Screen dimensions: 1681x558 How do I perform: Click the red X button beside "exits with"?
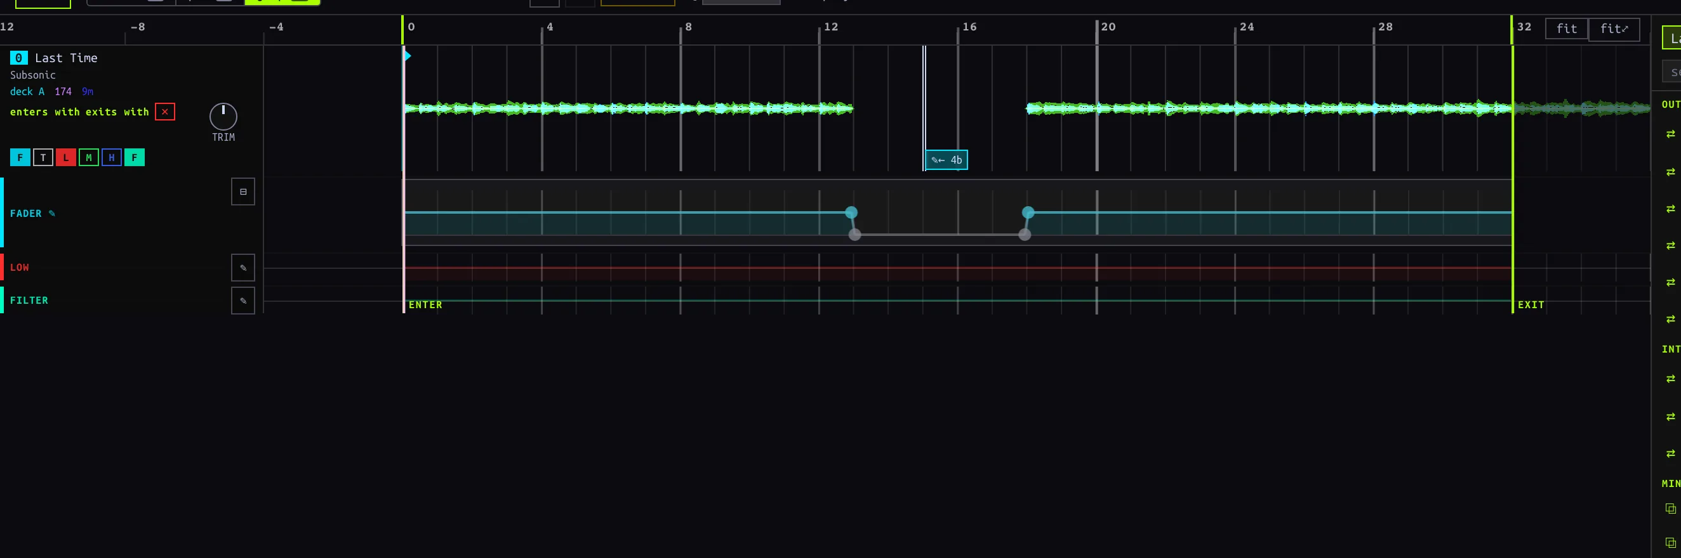[x=165, y=112]
